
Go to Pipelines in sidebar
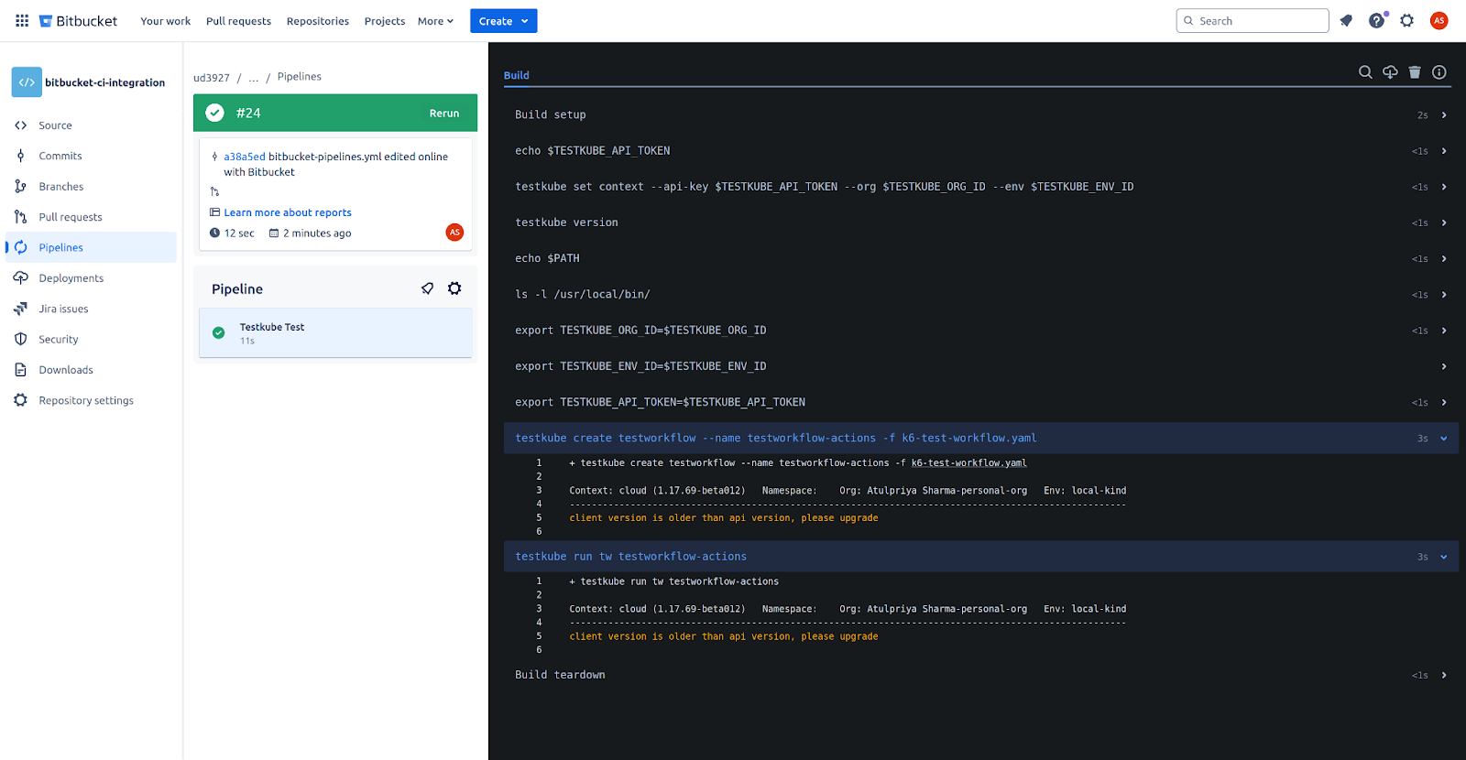point(92,247)
